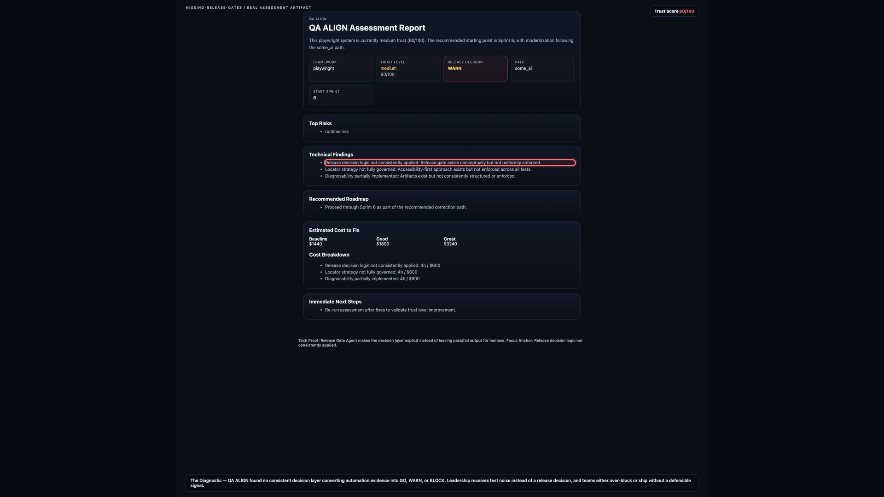Viewport: 884px width, 497px height.
Task: Click The Diagnostic summary banner
Action: pos(442,483)
